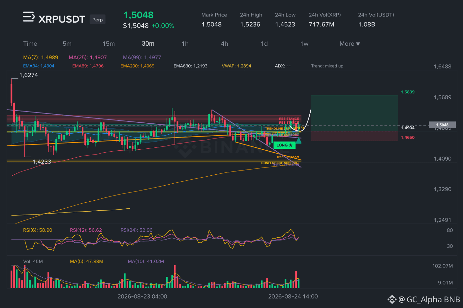Click the MA(99): 1,4977 indicator
The image size is (463, 308).
pyautogui.click(x=142, y=57)
